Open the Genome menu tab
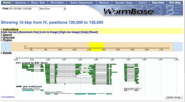The height and width of the screenshot is (102, 185). coord(21,3)
